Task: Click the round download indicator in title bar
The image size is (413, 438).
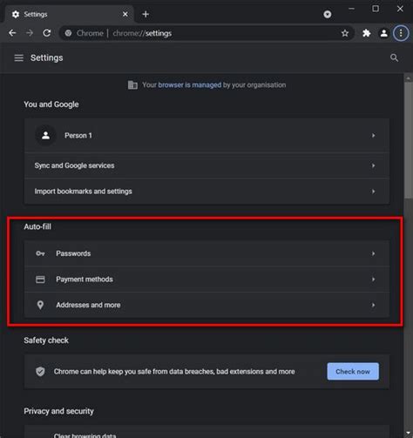Action: click(328, 14)
